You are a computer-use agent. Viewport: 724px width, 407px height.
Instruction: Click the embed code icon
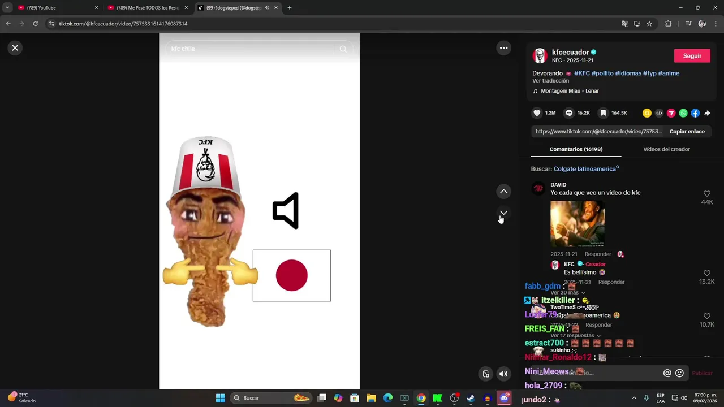coord(659,113)
